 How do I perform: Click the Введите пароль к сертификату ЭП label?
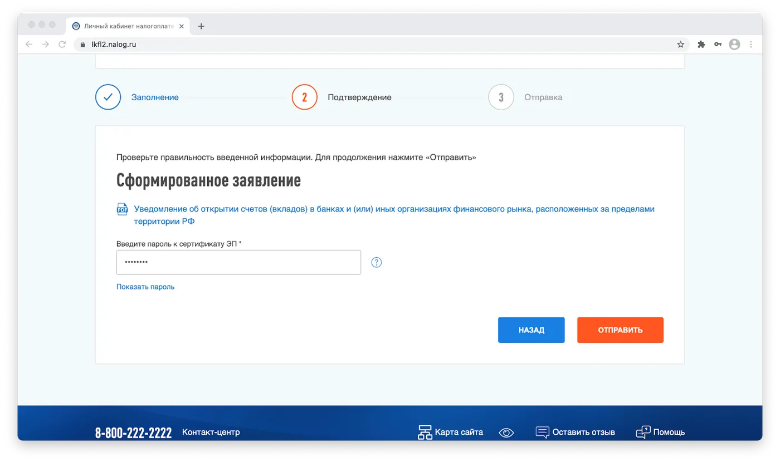(179, 244)
